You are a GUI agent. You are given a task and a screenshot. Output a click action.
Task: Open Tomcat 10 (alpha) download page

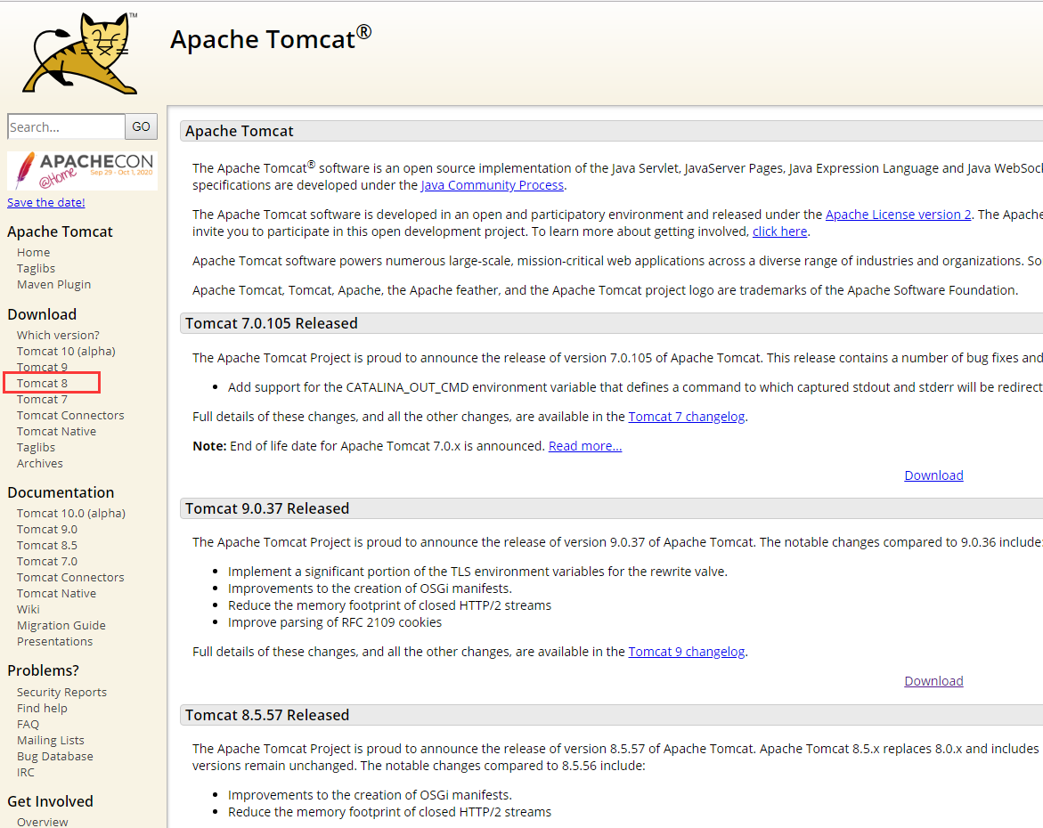66,351
